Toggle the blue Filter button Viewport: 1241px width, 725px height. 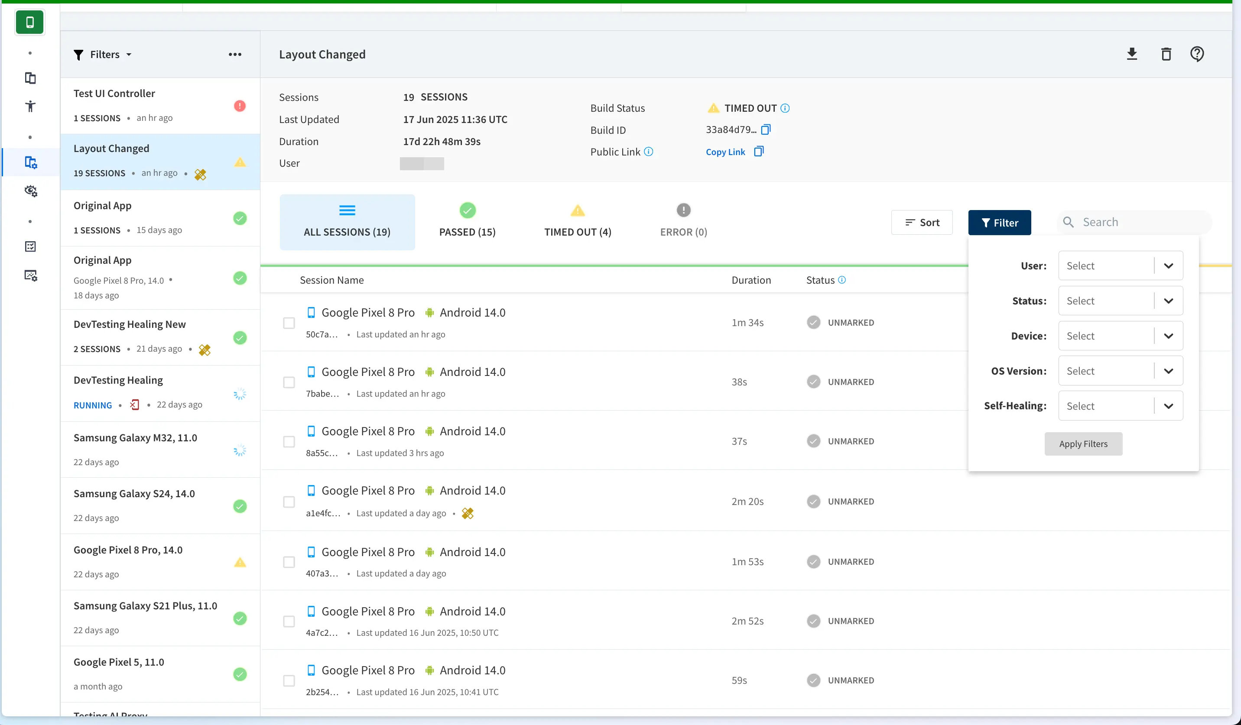(1000, 223)
